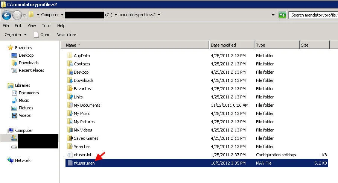This screenshot has width=338, height=183.
Task: Click the 'Configuration settings' type cell
Action: (276, 155)
